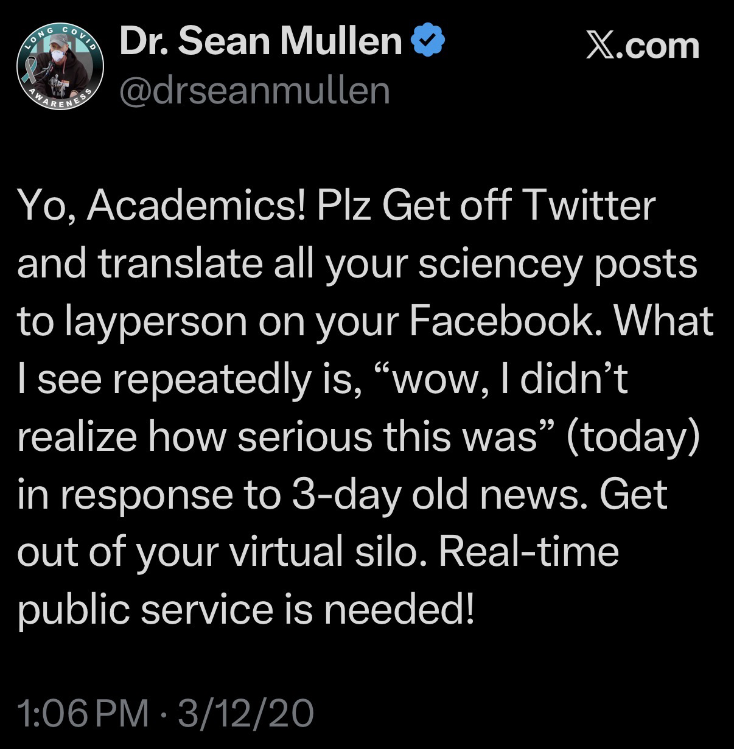Click the 1:06 PM timestamp
This screenshot has height=749, width=734.
tap(83, 712)
